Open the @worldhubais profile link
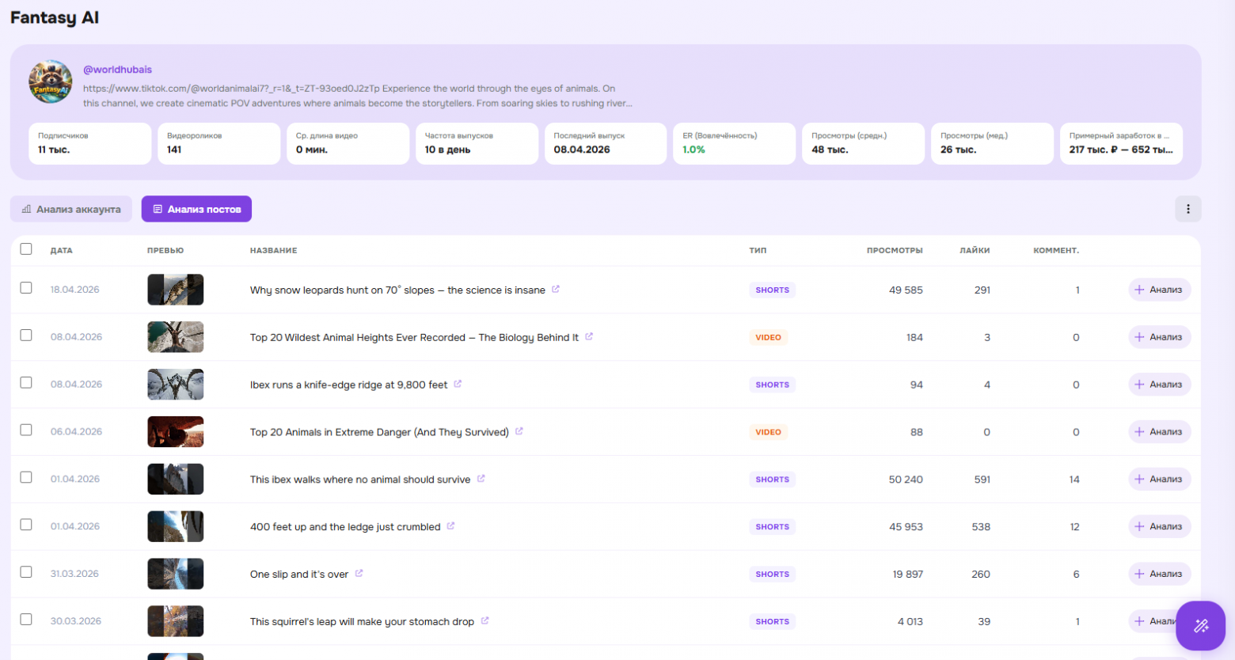Image resolution: width=1235 pixels, height=660 pixels. pos(117,70)
